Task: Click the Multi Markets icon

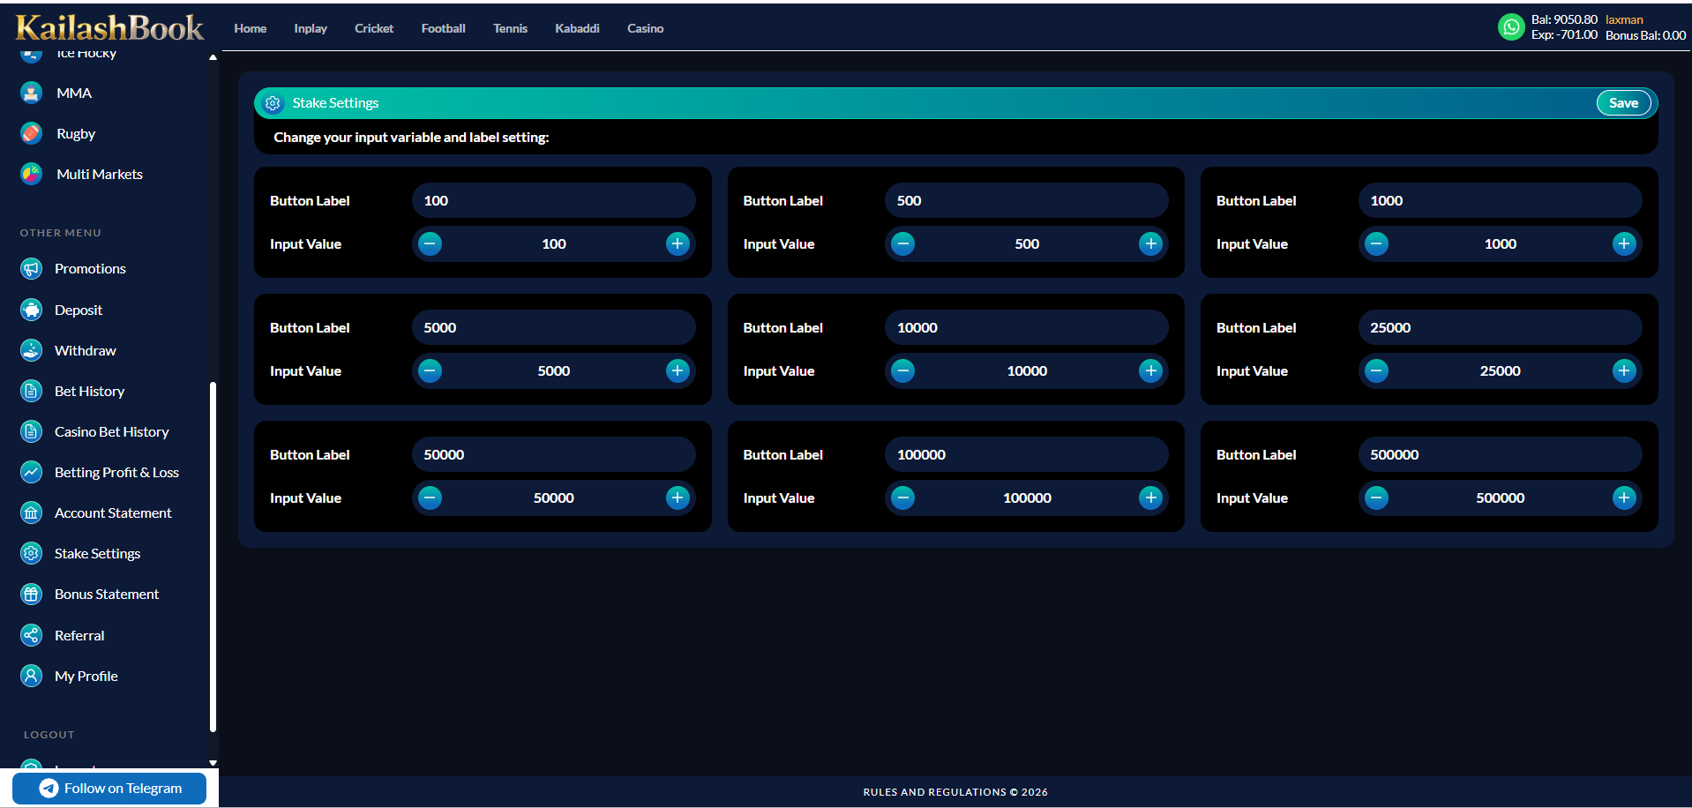Action: click(32, 174)
